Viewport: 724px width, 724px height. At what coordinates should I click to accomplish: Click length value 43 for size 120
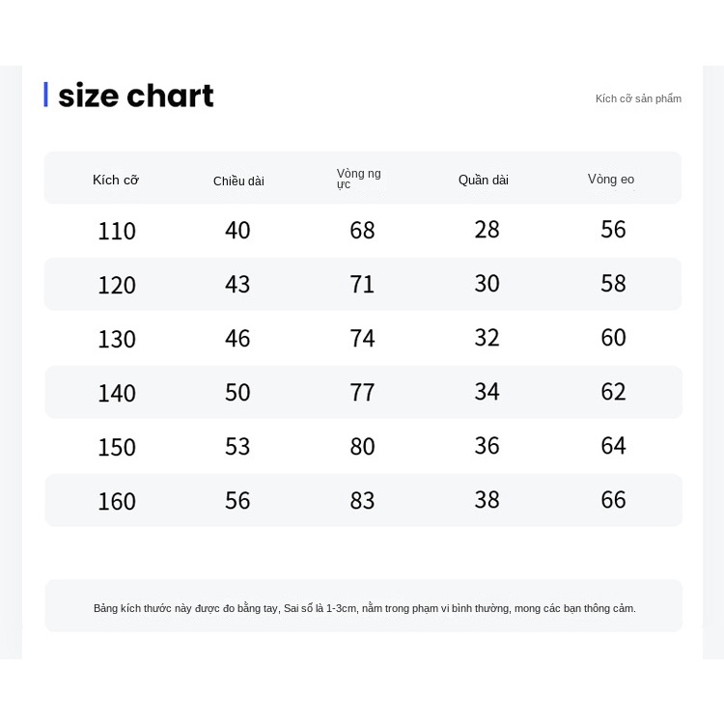[237, 284]
